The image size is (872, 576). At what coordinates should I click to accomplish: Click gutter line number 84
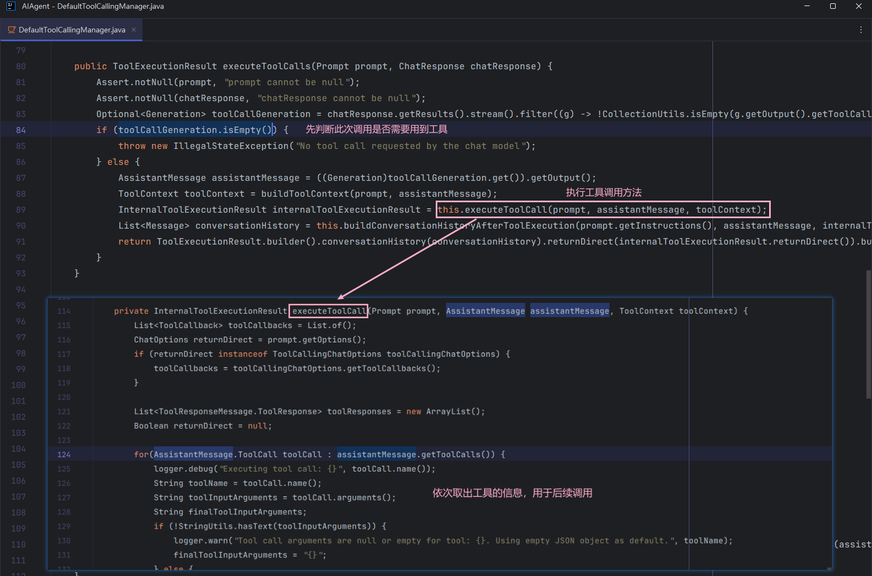click(x=21, y=130)
